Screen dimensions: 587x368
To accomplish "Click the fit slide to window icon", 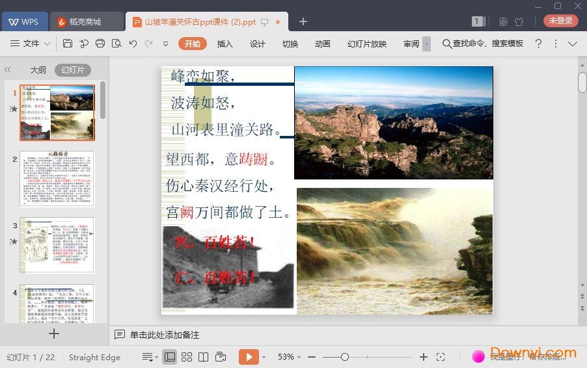I will pos(441,357).
